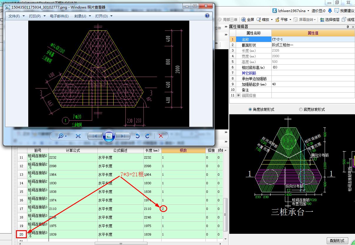Select the 缩放 zoom tool
355x245 pixels.
point(263,19)
